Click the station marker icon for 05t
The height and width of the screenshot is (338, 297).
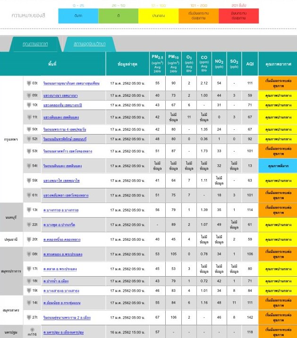pyautogui.click(x=29, y=95)
